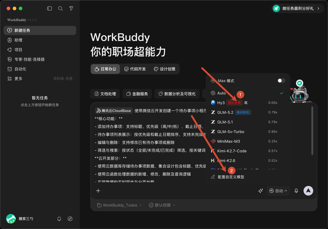Viewport: 328px width, 229px height.
Task: Open search with magnifier icon
Action: click(60, 8)
